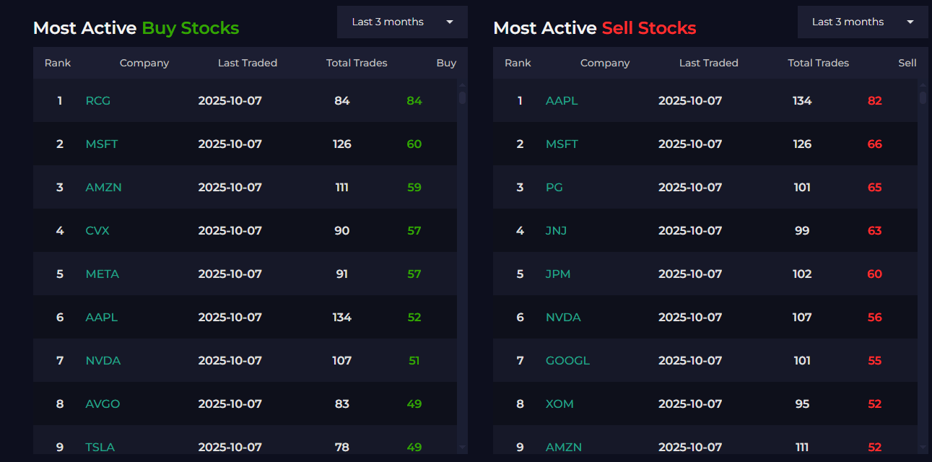The width and height of the screenshot is (932, 462).
Task: Open the META ticker link
Action: tap(103, 274)
